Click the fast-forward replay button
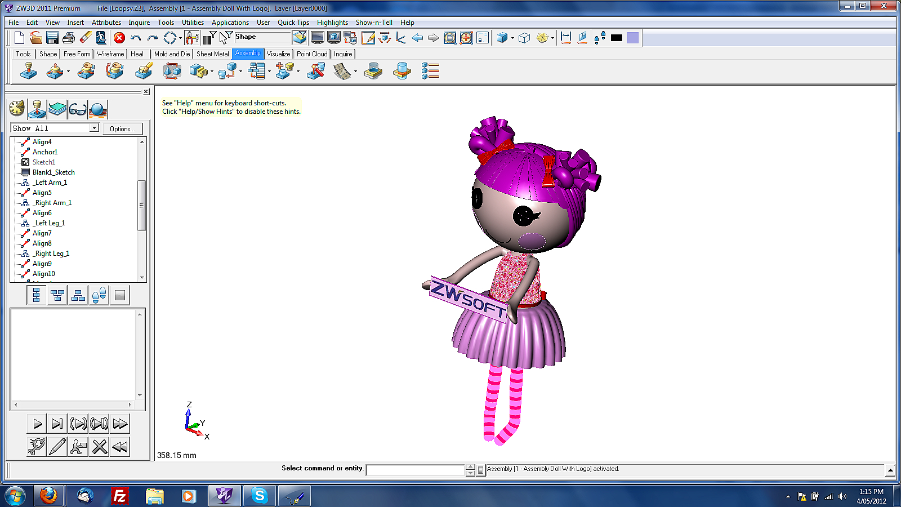Image resolution: width=901 pixels, height=507 pixels. click(x=120, y=424)
